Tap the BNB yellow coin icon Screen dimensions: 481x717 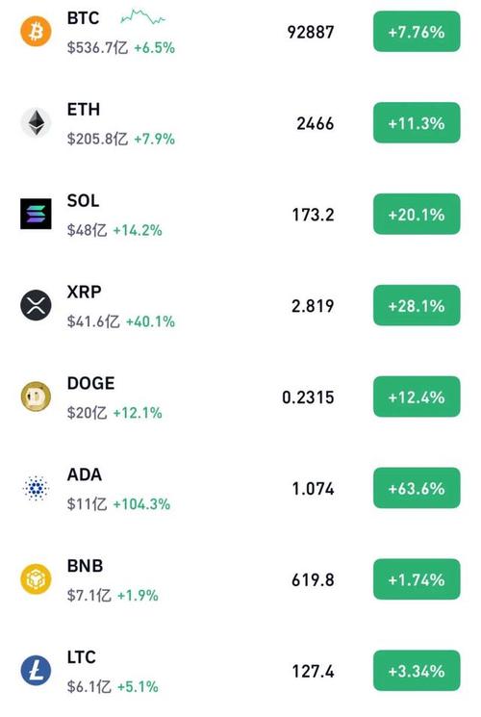(36, 579)
